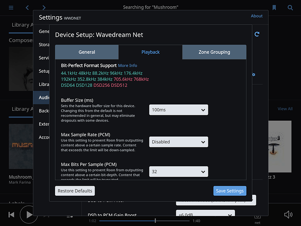Open the composer portrait thumbnail
The image size is (301, 226).
click(21, 69)
